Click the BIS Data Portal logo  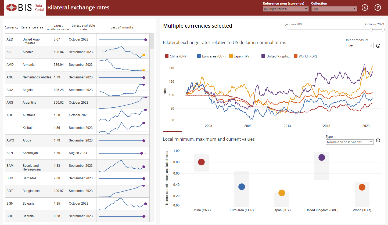25,8
